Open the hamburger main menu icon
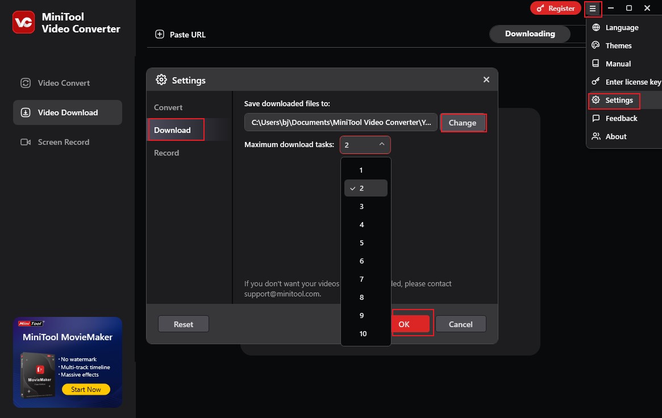 593,9
